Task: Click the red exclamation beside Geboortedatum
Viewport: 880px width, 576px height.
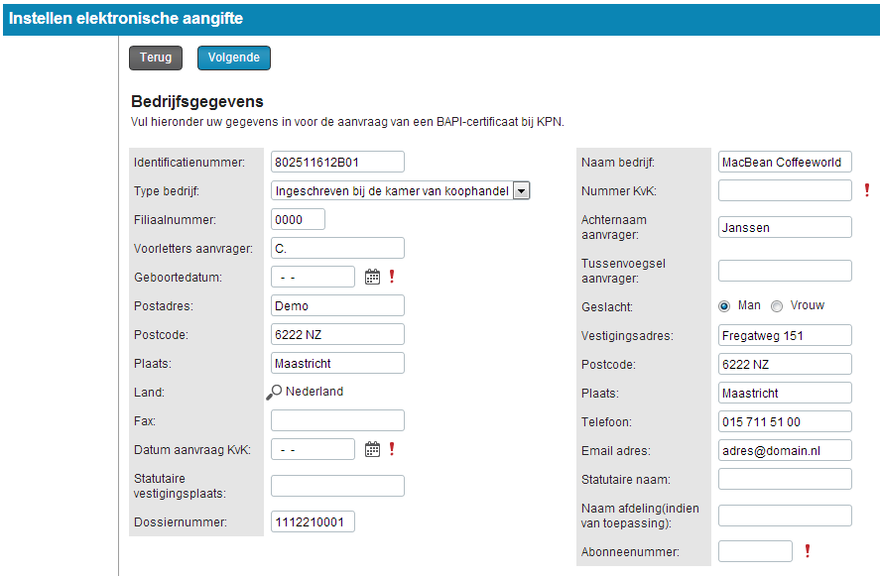Action: tap(392, 276)
